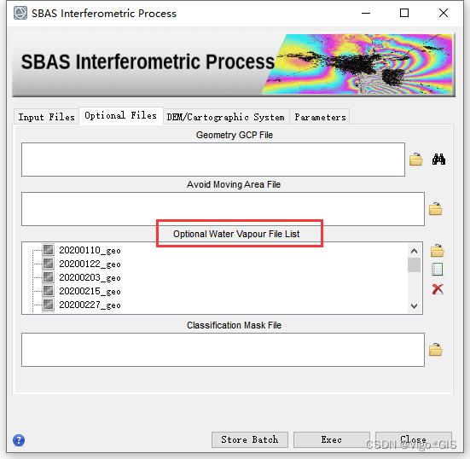The image size is (470, 459).
Task: Click binoculars search icon for GCP file
Action: [x=438, y=160]
